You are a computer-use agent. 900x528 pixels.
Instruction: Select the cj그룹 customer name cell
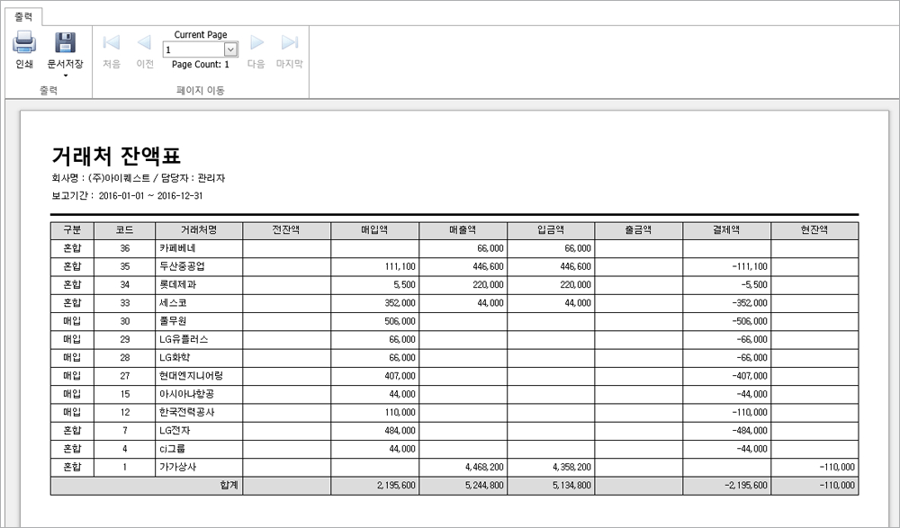pyautogui.click(x=199, y=449)
